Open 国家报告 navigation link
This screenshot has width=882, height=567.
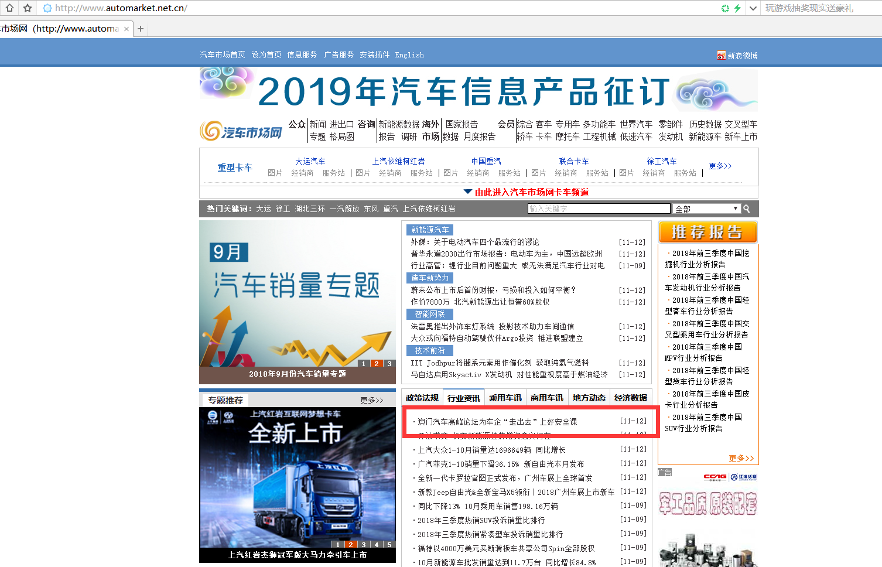[x=461, y=124]
